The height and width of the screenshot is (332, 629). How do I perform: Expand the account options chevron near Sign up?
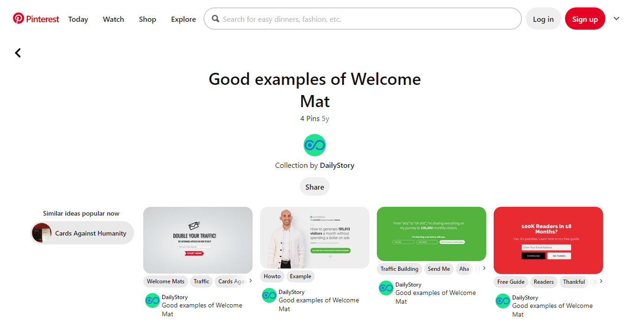616,19
